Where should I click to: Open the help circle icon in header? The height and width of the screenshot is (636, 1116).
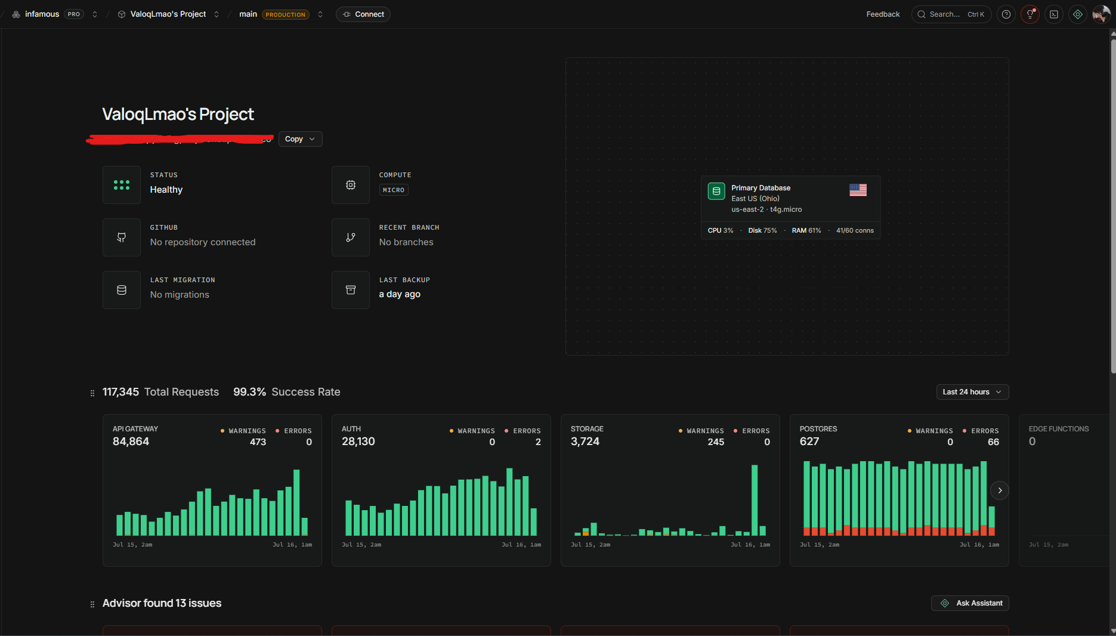point(1006,14)
